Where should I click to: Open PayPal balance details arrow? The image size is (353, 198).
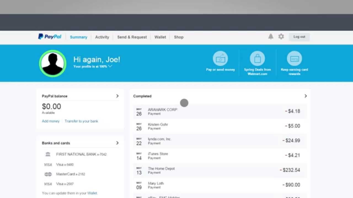[117, 96]
